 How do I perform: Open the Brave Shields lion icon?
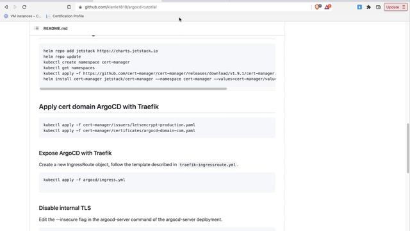[318, 7]
